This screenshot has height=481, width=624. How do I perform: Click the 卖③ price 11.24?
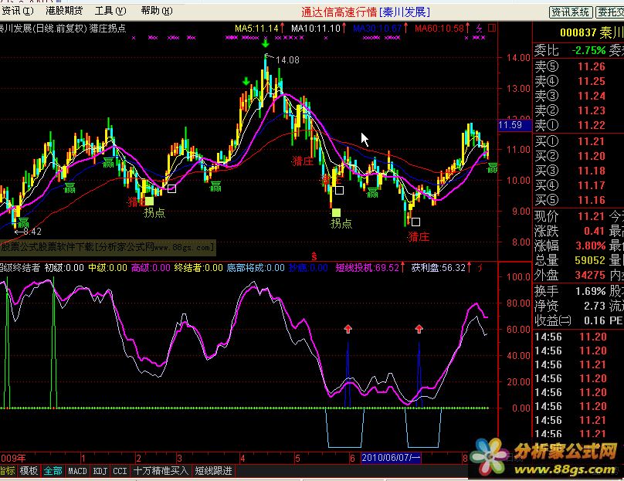click(592, 96)
